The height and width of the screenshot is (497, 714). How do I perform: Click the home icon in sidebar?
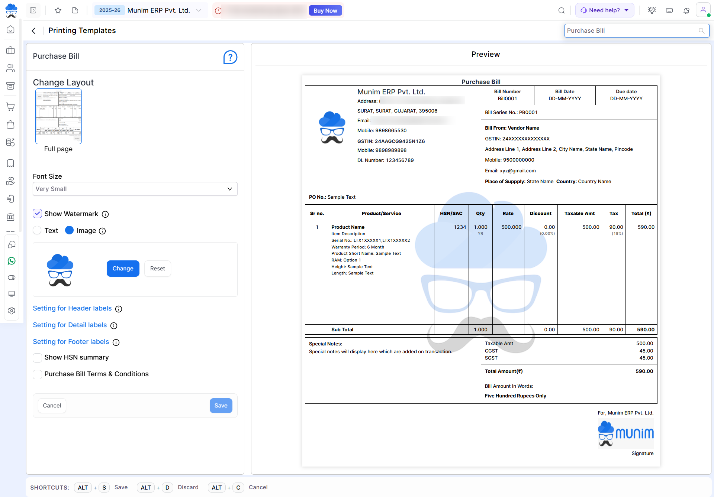click(x=11, y=29)
